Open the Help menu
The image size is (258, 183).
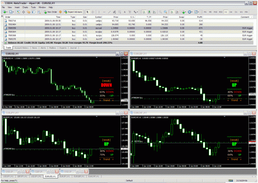(x=51, y=7)
